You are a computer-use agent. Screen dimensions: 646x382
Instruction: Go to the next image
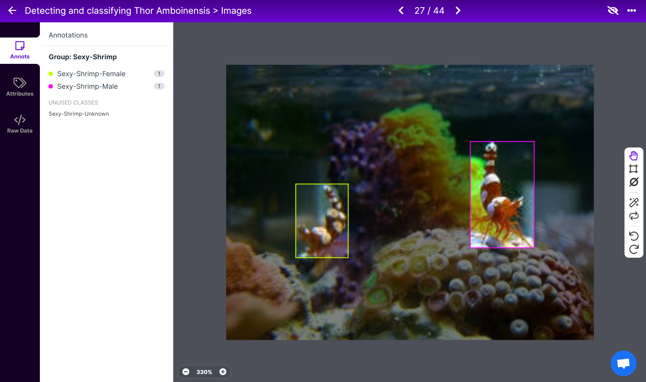(x=458, y=11)
